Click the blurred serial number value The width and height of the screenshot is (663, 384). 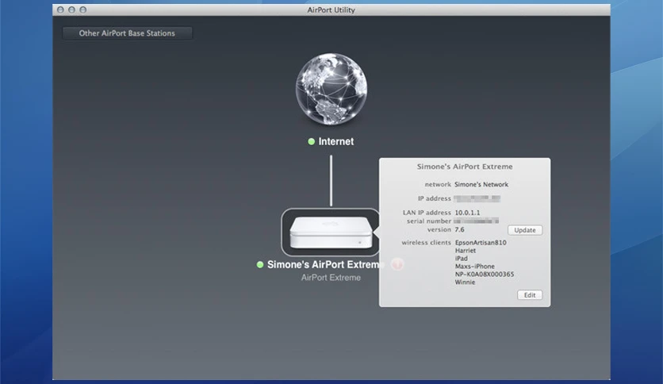coord(476,221)
